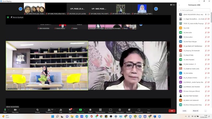The width and height of the screenshot is (212, 119).
Task: Toggle mic for 1D_Empong Siti Hamidah
Action: click(206, 51)
